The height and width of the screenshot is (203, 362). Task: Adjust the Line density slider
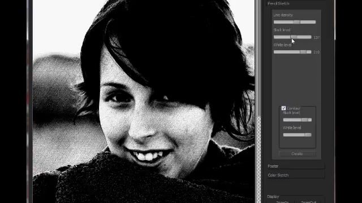click(x=295, y=22)
